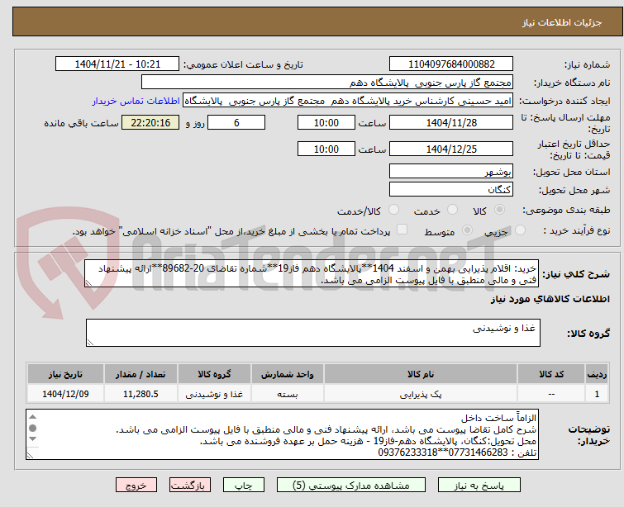Click the 'پاسخ به نیاز' button
624x507 pixels.
tap(479, 486)
